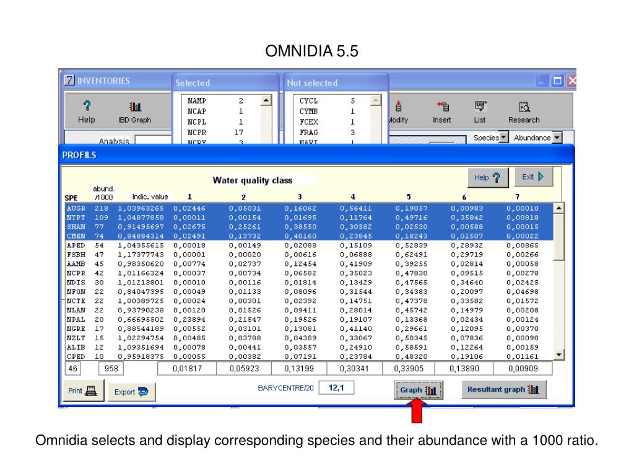
Task: Click the Analysis input field
Action: pyautogui.click(x=154, y=140)
